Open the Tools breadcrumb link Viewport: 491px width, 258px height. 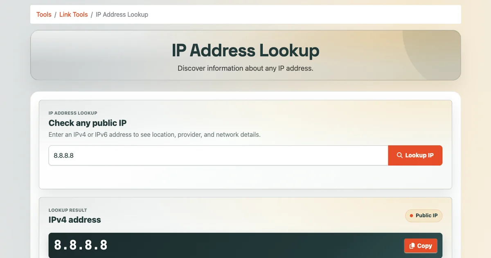[44, 14]
